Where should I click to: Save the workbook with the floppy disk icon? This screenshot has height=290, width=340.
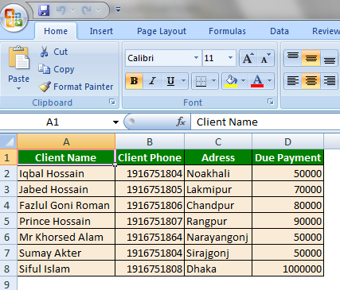click(x=44, y=10)
